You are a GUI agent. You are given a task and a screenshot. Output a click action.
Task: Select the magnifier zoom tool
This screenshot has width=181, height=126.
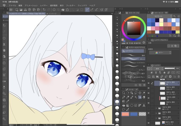tap(124, 93)
